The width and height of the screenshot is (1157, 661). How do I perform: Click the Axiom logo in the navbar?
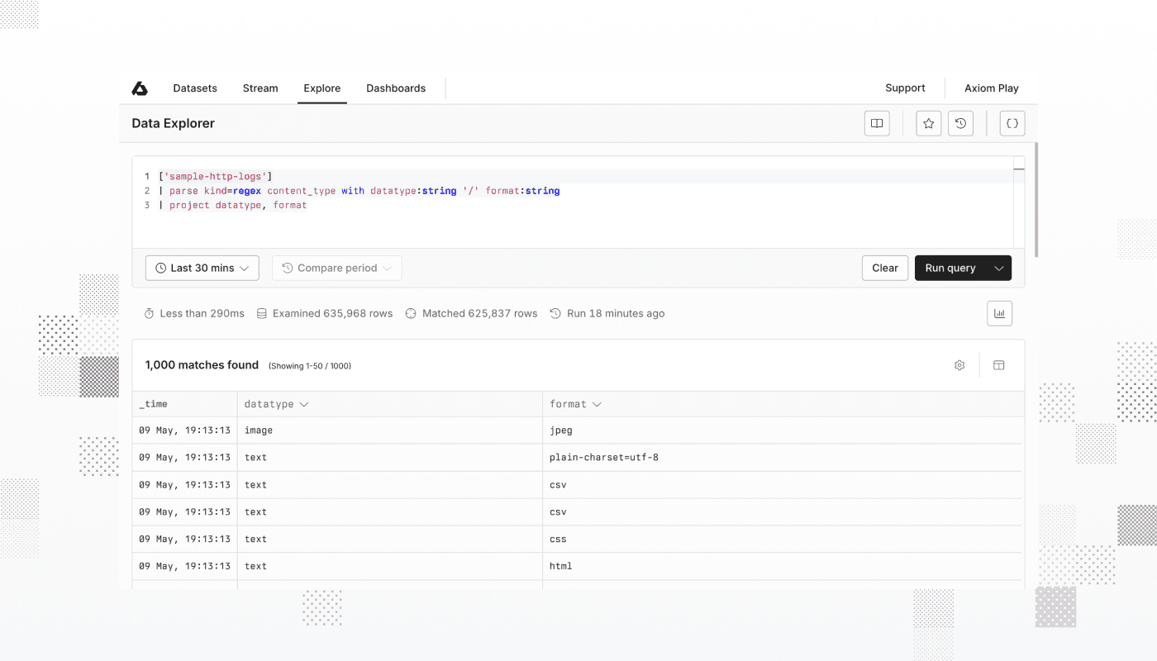(140, 88)
